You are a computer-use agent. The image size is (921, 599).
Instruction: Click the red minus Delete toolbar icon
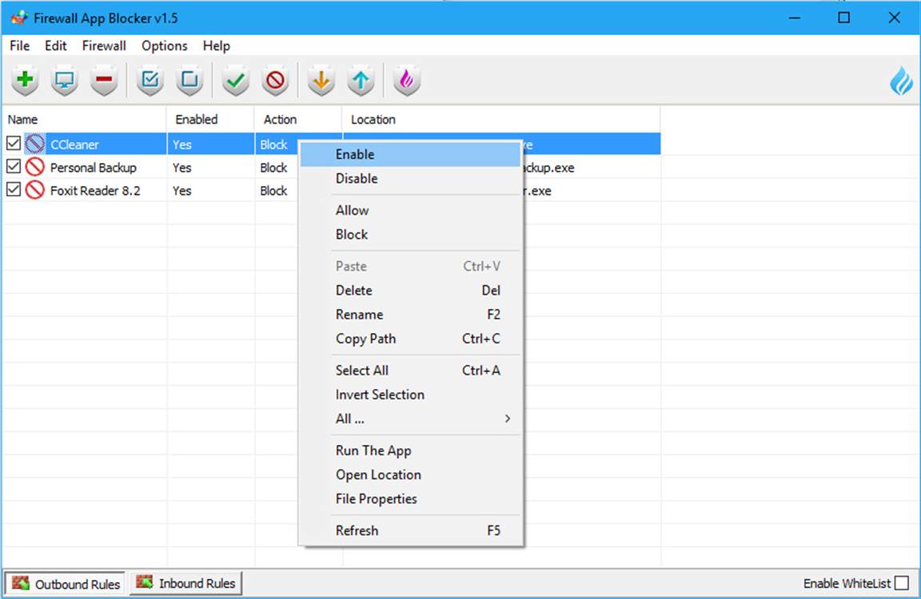[104, 80]
